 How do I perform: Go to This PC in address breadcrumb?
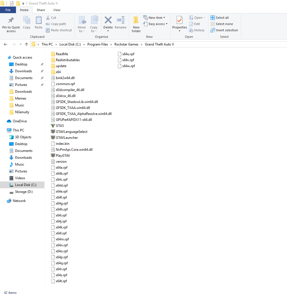click(47, 44)
